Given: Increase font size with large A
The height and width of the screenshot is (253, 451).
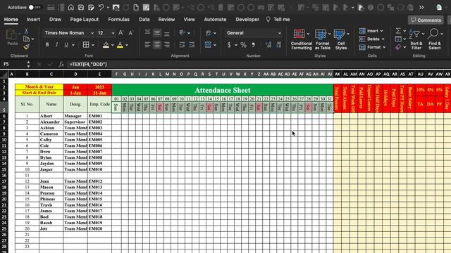Looking at the screenshot, I should point(121,33).
